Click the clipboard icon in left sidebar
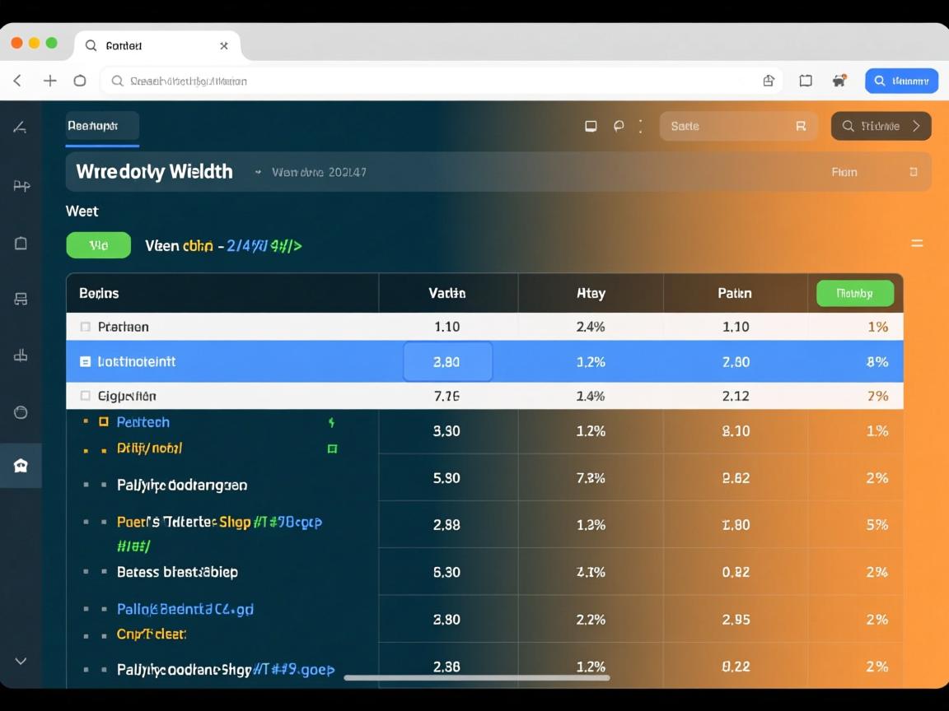The image size is (949, 711). 21,243
